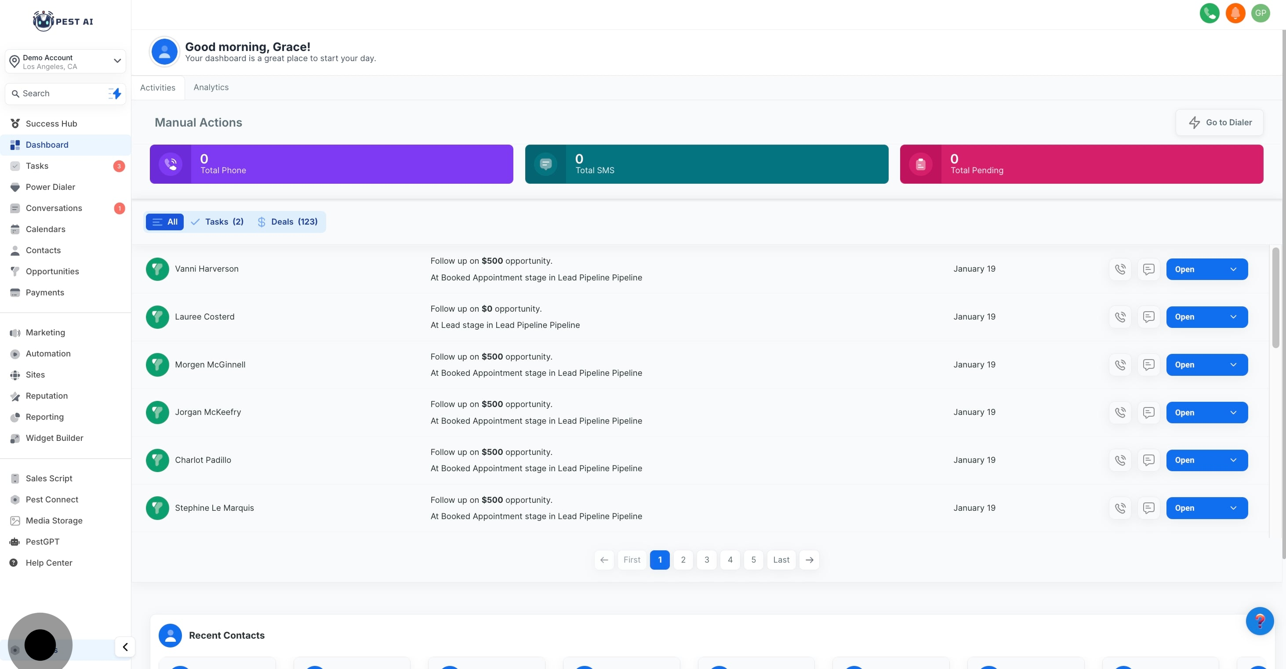Open the GP user avatar menu
This screenshot has width=1286, height=669.
click(x=1261, y=13)
